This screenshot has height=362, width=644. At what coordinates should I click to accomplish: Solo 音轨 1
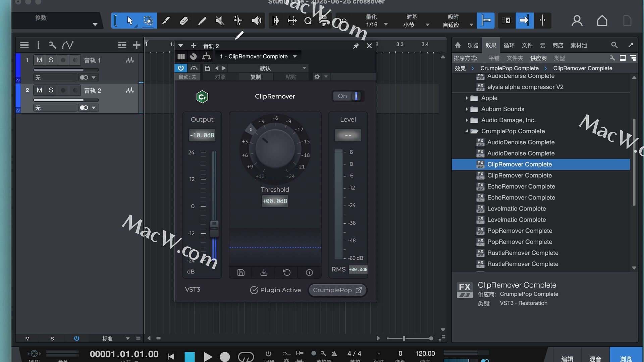pyautogui.click(x=51, y=60)
